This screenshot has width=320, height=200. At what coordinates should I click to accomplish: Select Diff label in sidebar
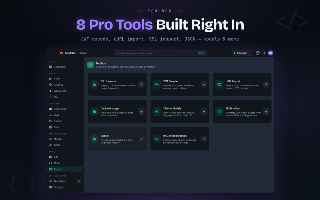tap(56, 157)
